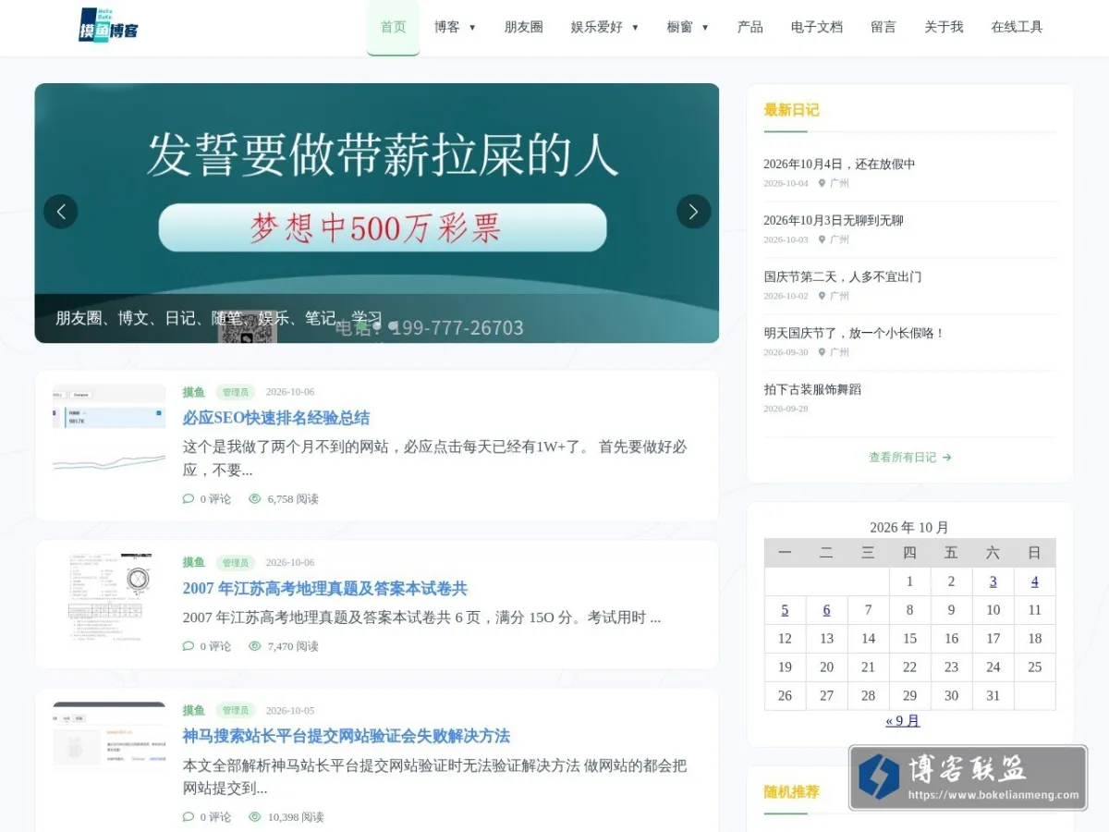Click eye views icon under 必应SEO post
This screenshot has width=1109, height=832.
coord(255,499)
